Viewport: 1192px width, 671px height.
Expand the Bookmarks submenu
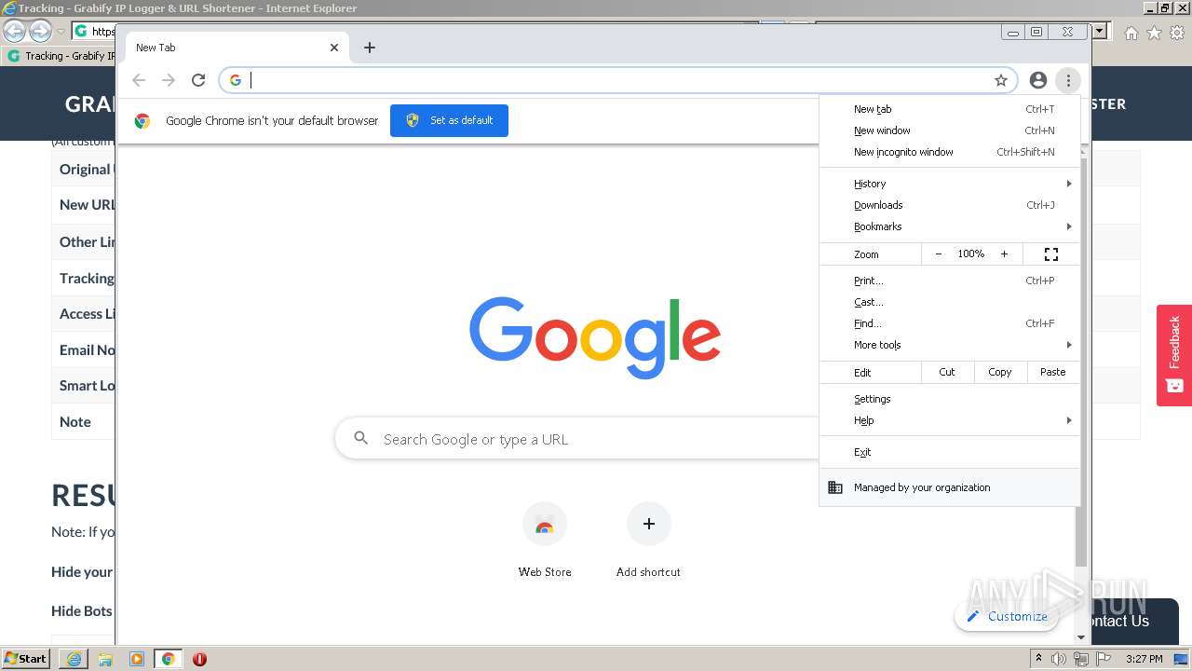coord(950,226)
